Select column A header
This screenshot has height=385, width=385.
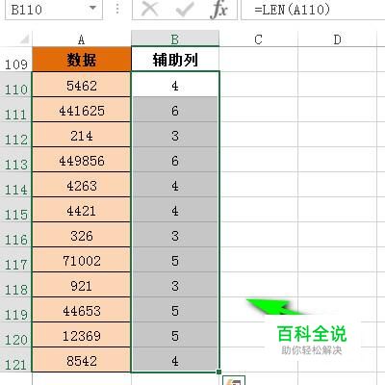point(82,39)
